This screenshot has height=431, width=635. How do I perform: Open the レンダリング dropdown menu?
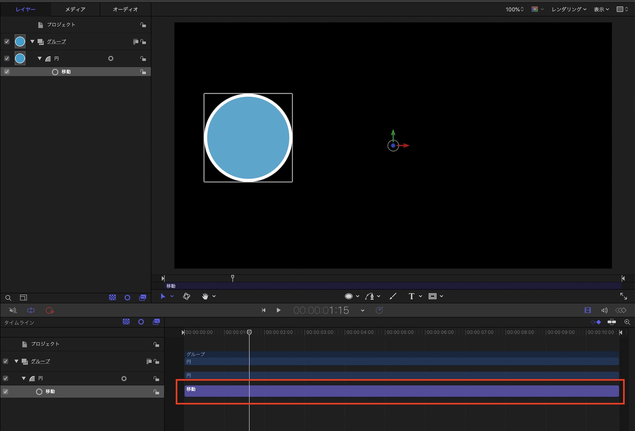569,9
